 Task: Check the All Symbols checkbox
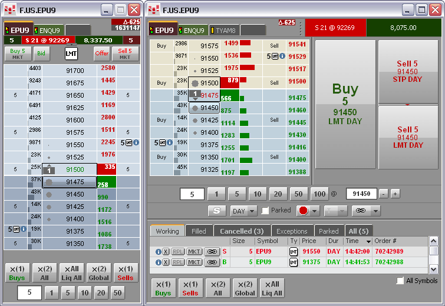click(x=400, y=281)
